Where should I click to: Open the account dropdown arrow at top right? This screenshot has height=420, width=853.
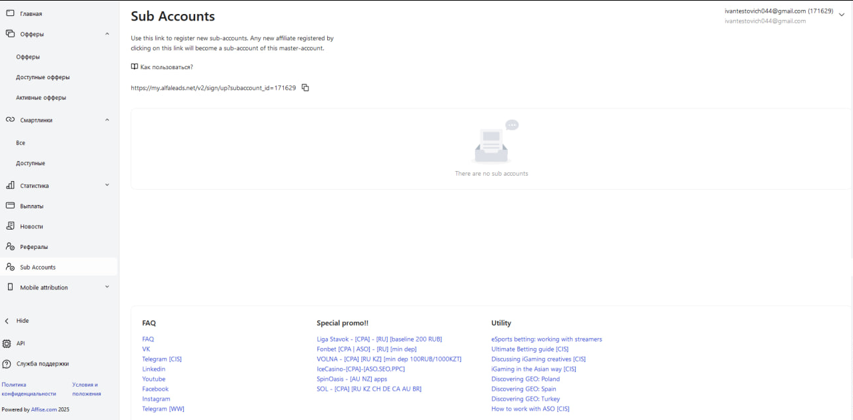841,15
